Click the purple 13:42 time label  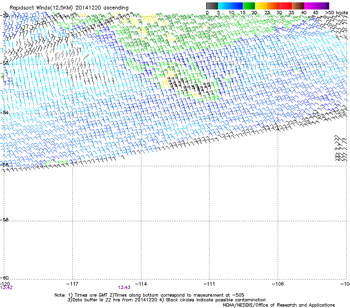click(6, 288)
